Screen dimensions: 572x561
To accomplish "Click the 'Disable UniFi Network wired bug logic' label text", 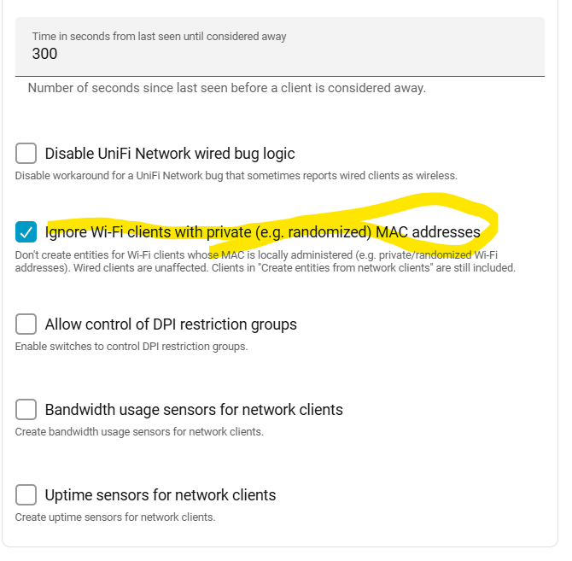I will coord(170,154).
